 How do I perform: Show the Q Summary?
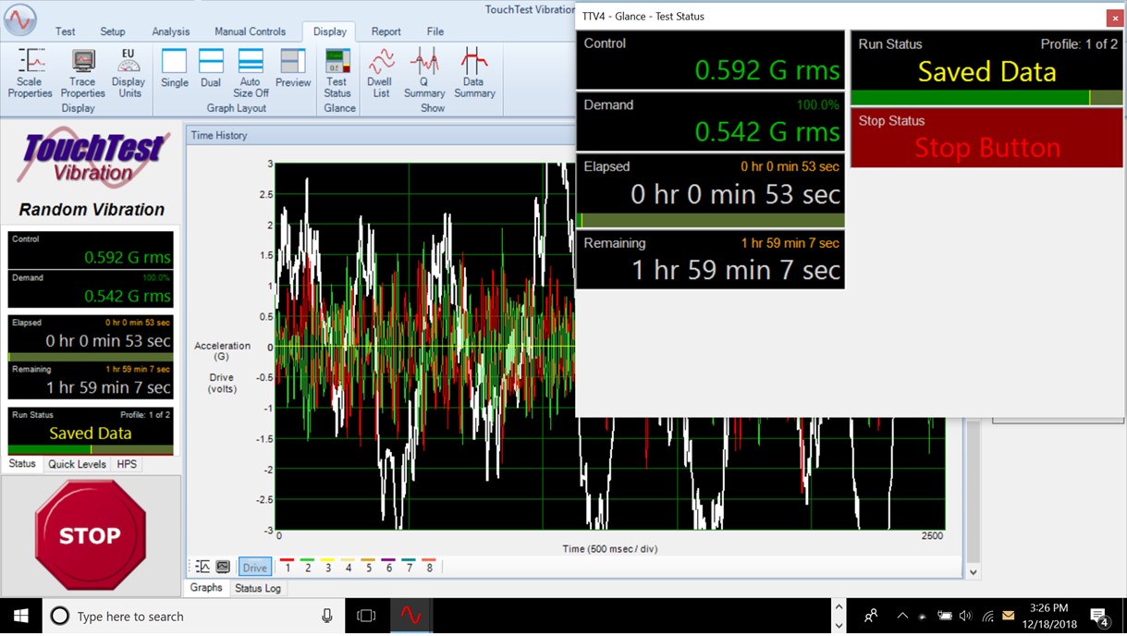point(424,73)
